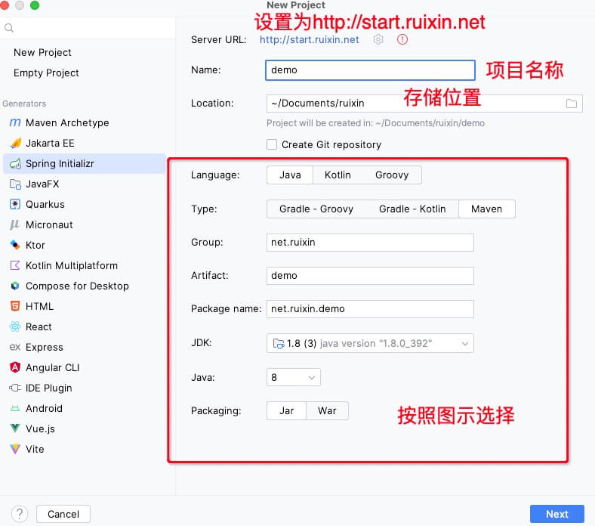The width and height of the screenshot is (595, 526).
Task: Choose Kotlin Multiplatform generator
Action: pos(85,265)
